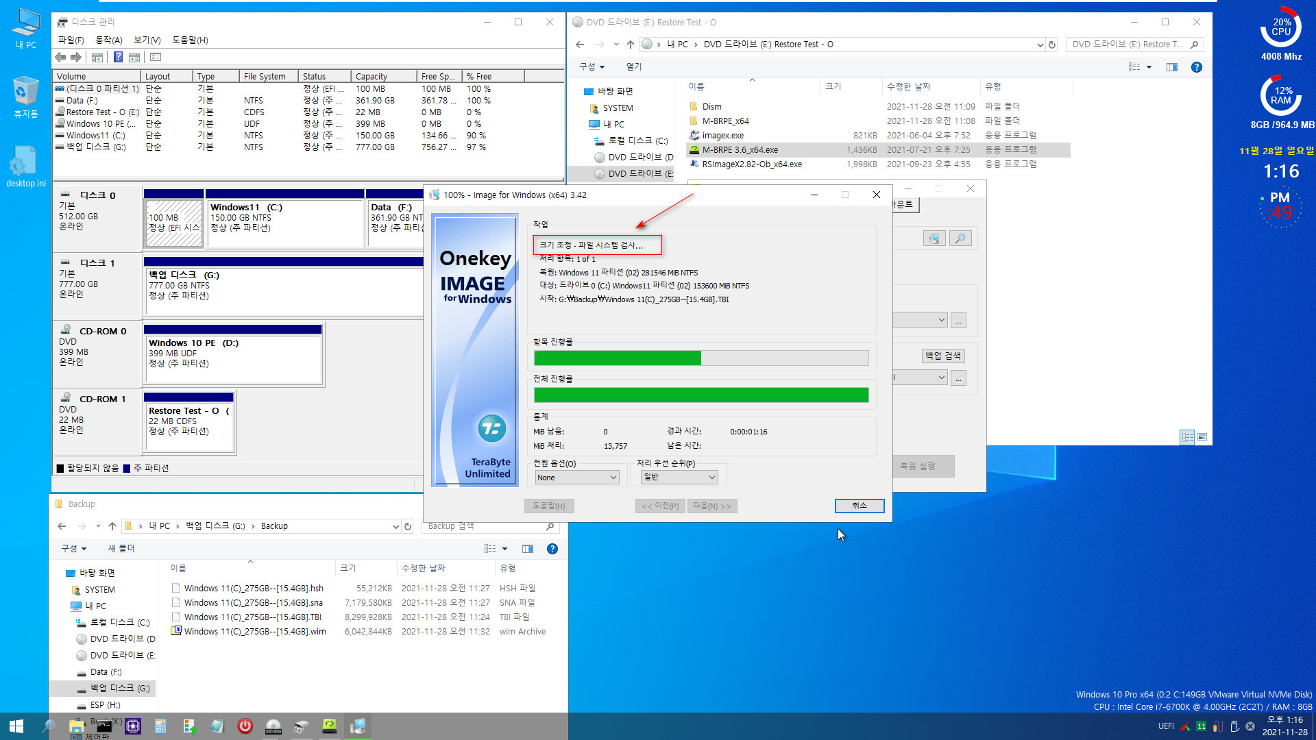
Task: Select Windows 11(C)_275GB--[15.4GB].TBI file
Action: pos(252,617)
